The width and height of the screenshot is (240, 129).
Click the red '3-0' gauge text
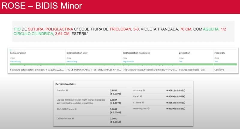point(136,29)
